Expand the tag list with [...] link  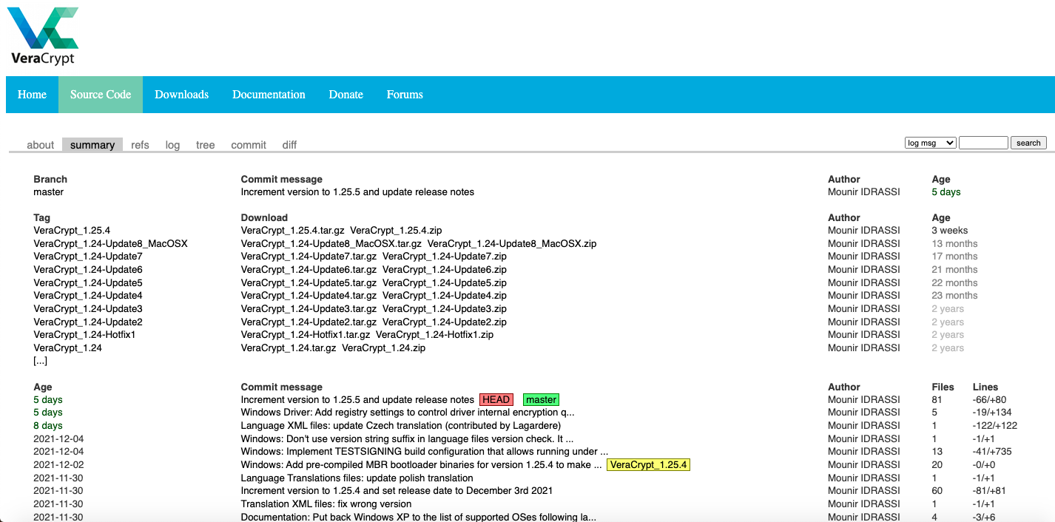(40, 361)
